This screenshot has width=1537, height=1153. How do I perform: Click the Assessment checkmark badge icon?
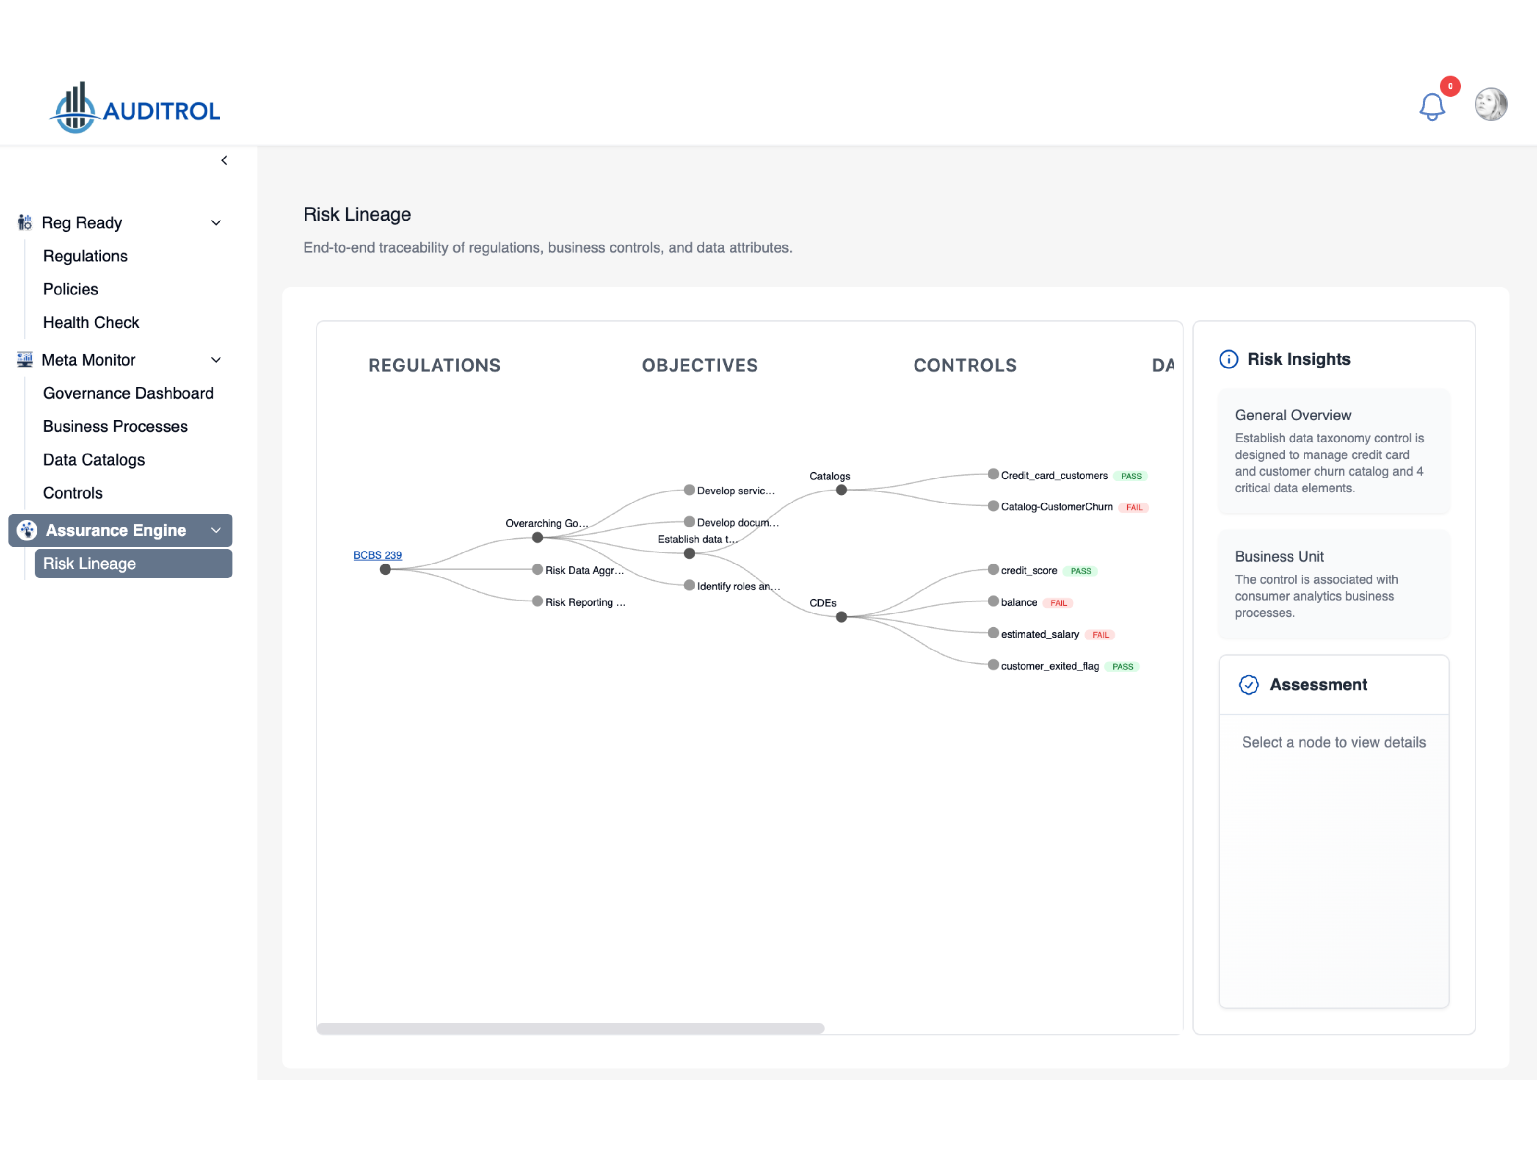tap(1249, 685)
